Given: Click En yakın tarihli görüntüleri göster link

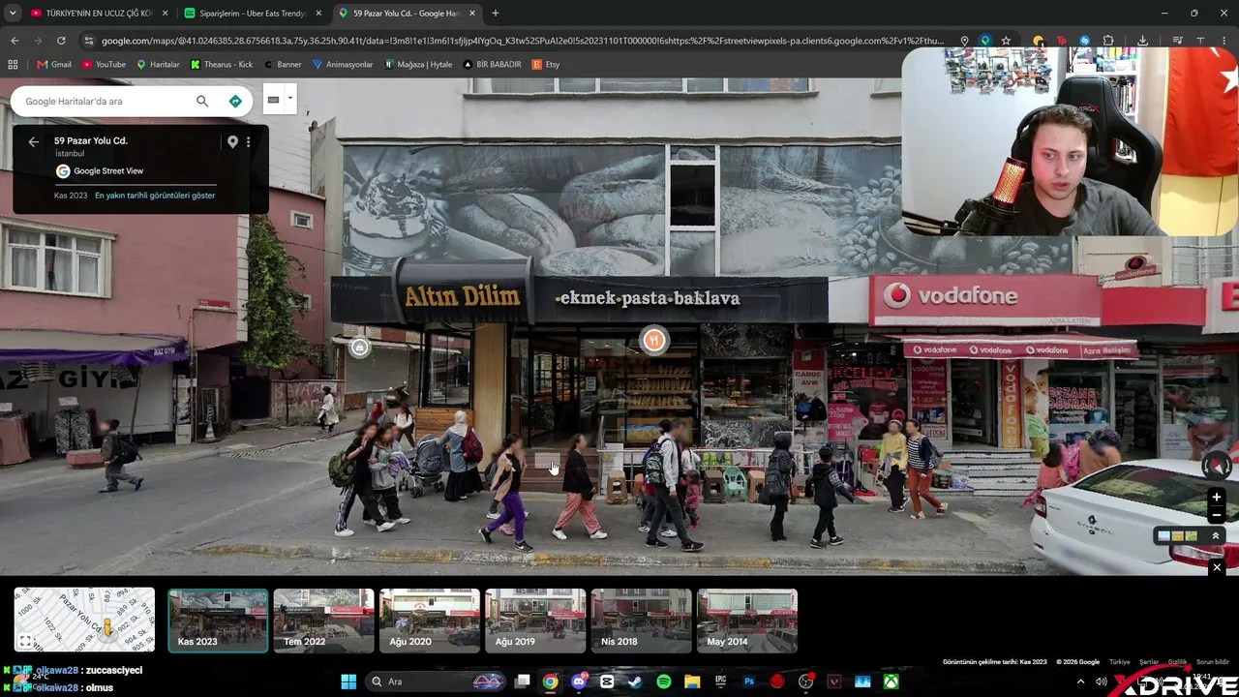Looking at the screenshot, I should point(155,196).
